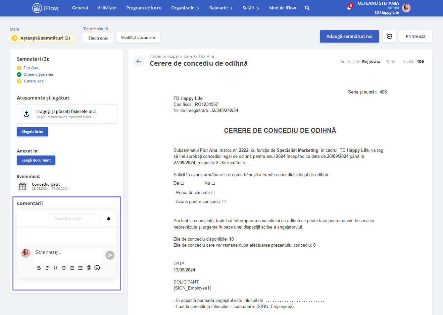
Task: Open the notifications bell in header
Action: coord(349,8)
